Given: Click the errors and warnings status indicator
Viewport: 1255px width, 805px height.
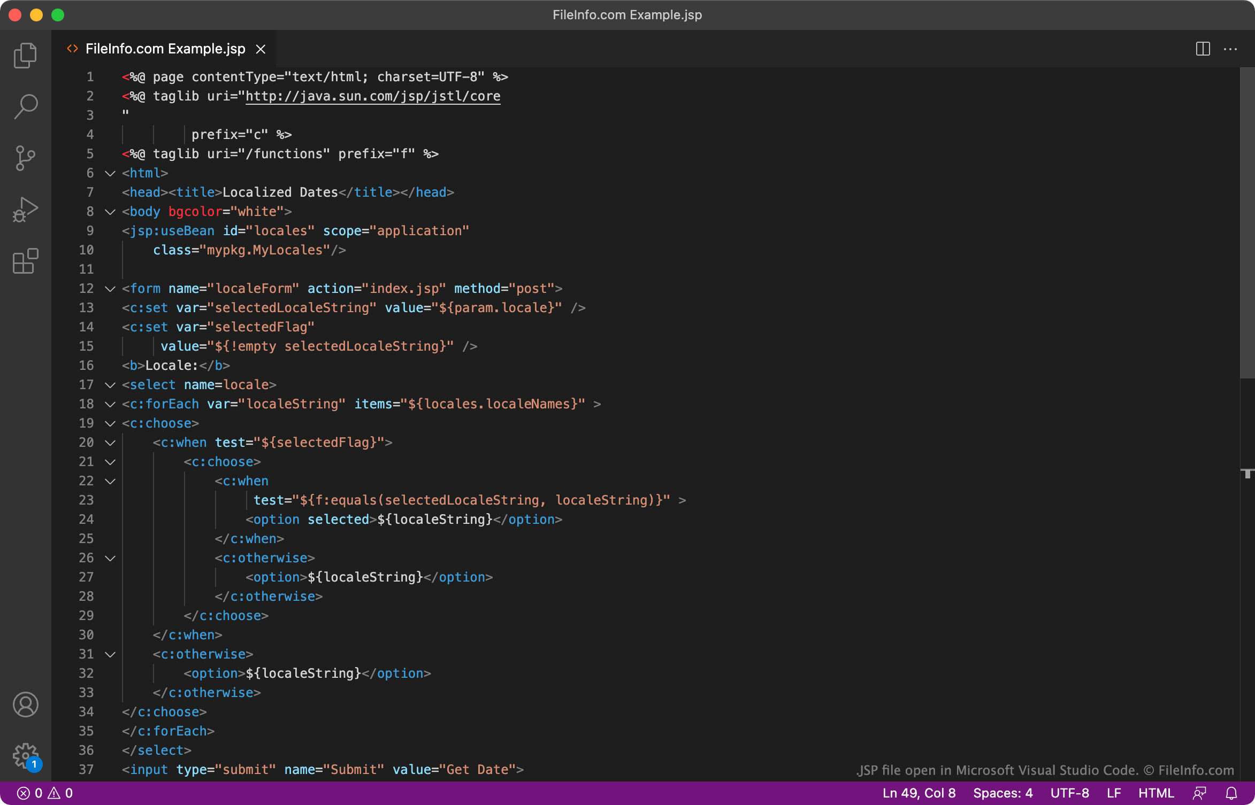Looking at the screenshot, I should click(x=45, y=793).
